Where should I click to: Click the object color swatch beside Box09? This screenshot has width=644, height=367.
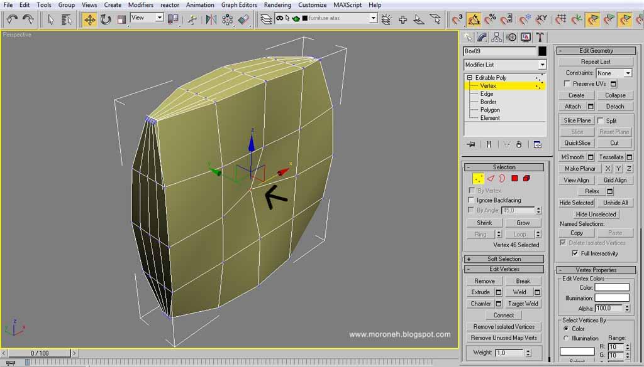[x=542, y=51]
